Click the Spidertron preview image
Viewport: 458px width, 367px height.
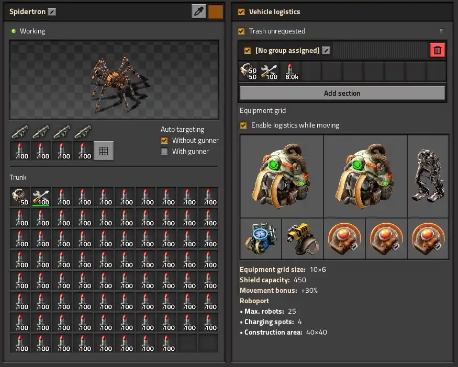(x=114, y=79)
